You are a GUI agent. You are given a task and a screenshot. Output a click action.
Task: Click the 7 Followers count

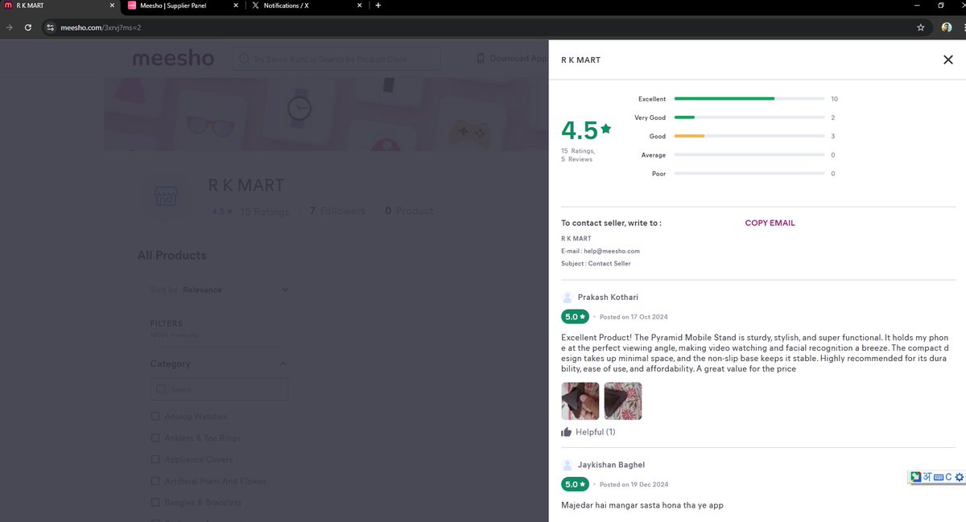pyautogui.click(x=336, y=211)
